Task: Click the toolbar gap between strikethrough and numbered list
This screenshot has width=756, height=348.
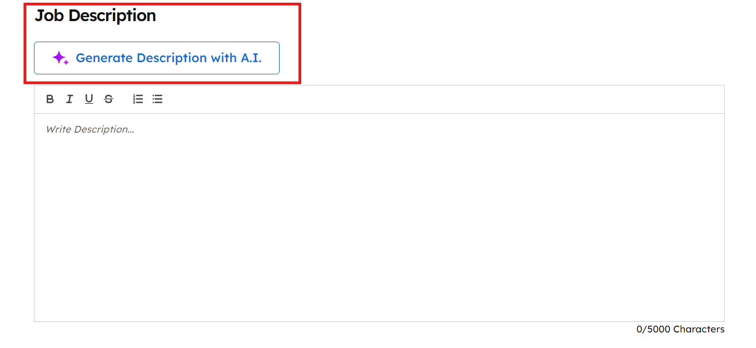Action: click(123, 99)
